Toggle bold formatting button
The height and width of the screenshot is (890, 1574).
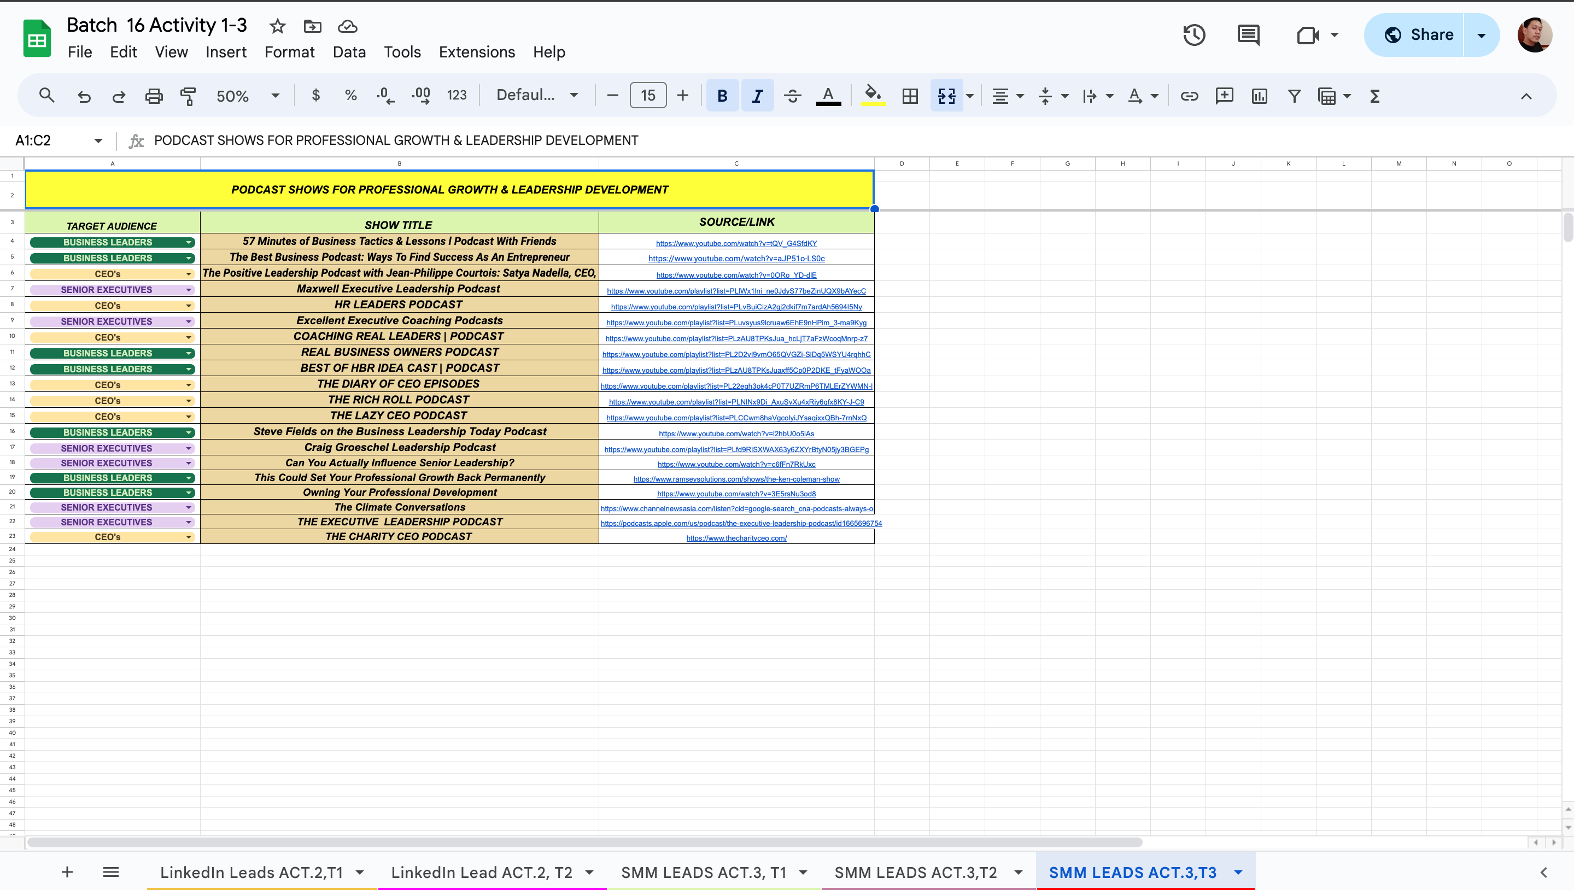pos(722,96)
